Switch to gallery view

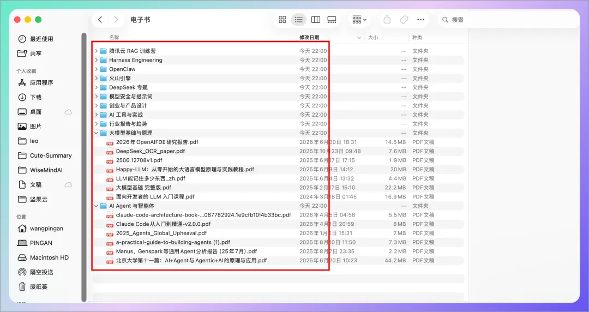pyautogui.click(x=332, y=20)
